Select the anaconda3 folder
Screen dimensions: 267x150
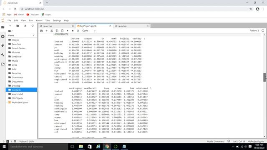pos(21,94)
